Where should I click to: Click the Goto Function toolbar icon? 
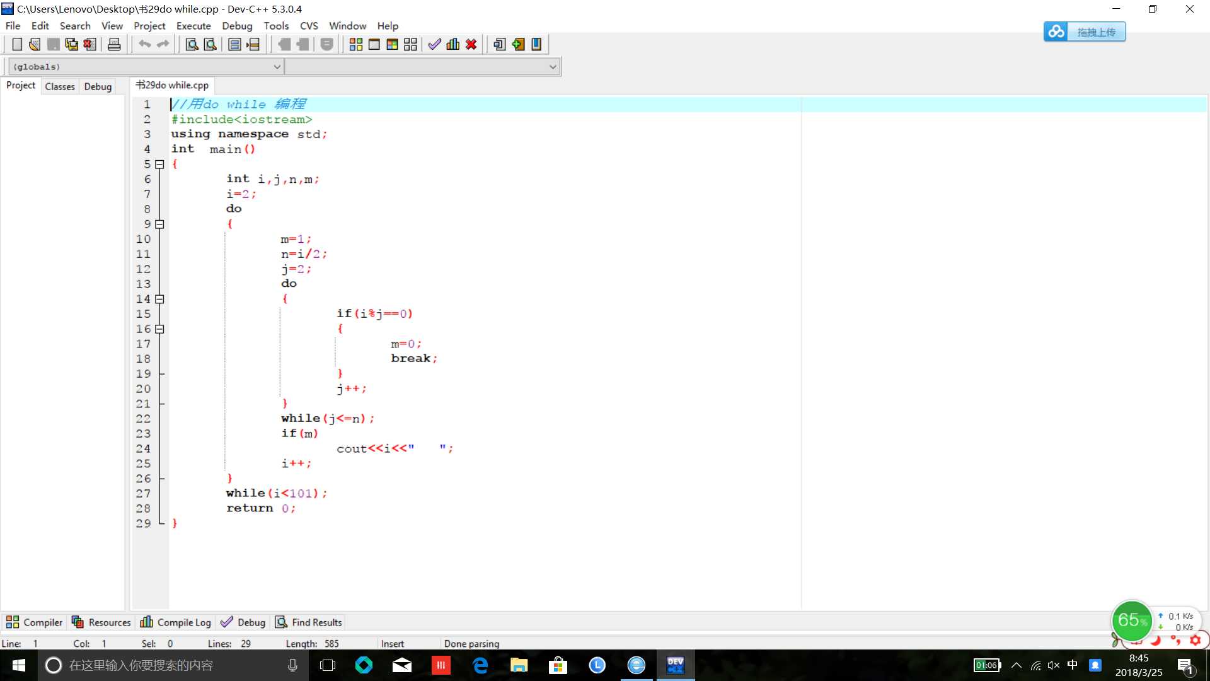[x=234, y=44]
